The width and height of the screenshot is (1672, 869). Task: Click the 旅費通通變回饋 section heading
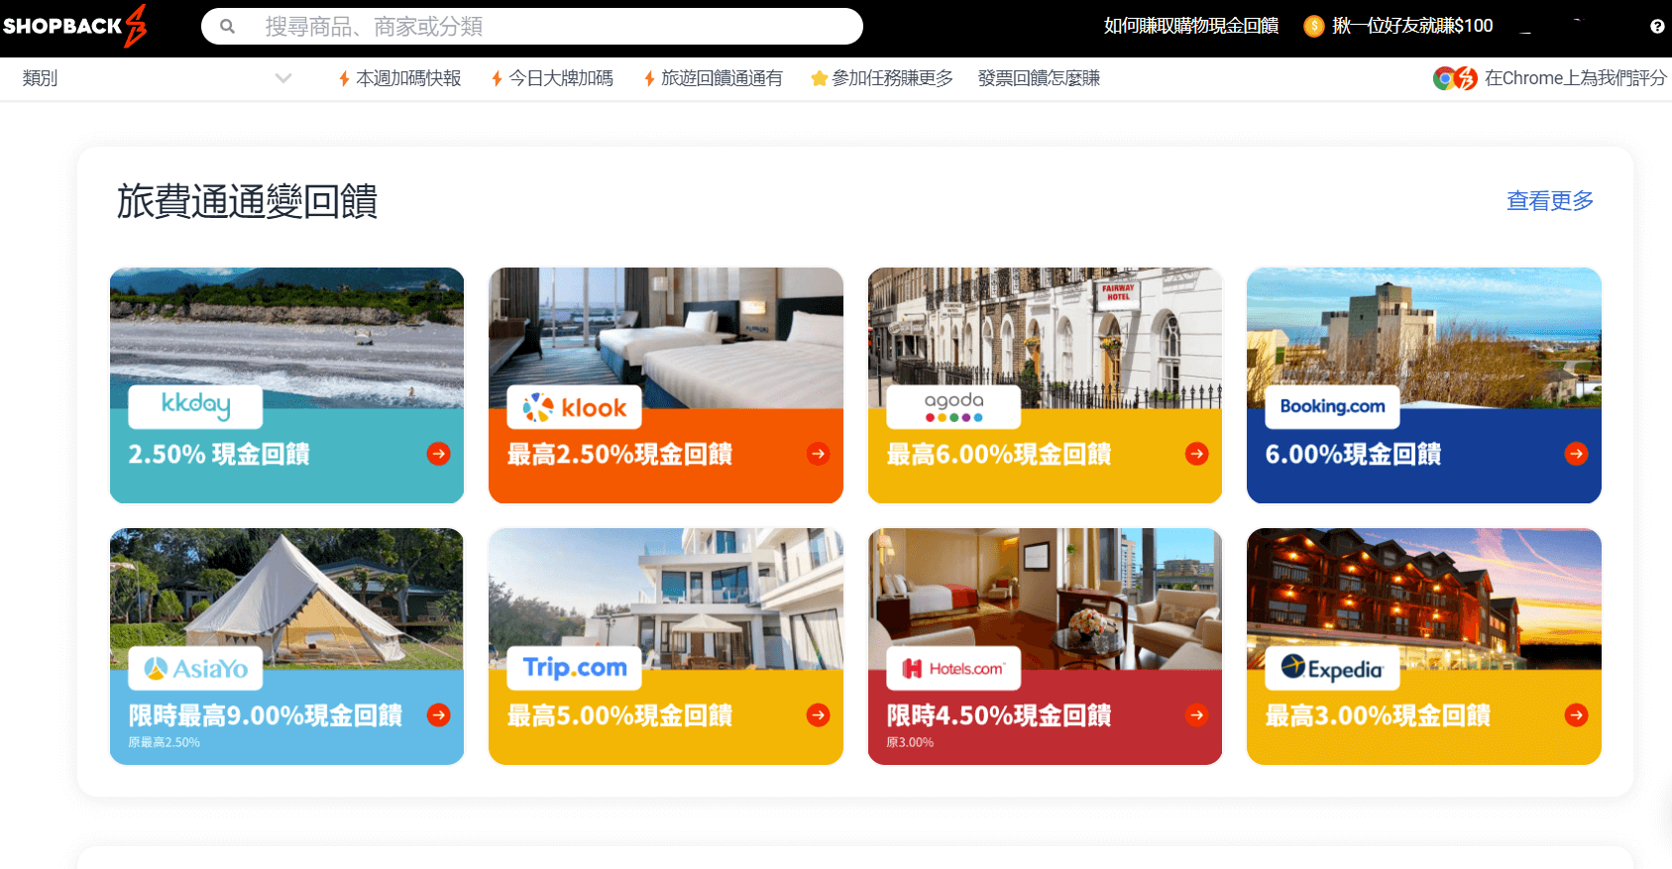pos(247,201)
